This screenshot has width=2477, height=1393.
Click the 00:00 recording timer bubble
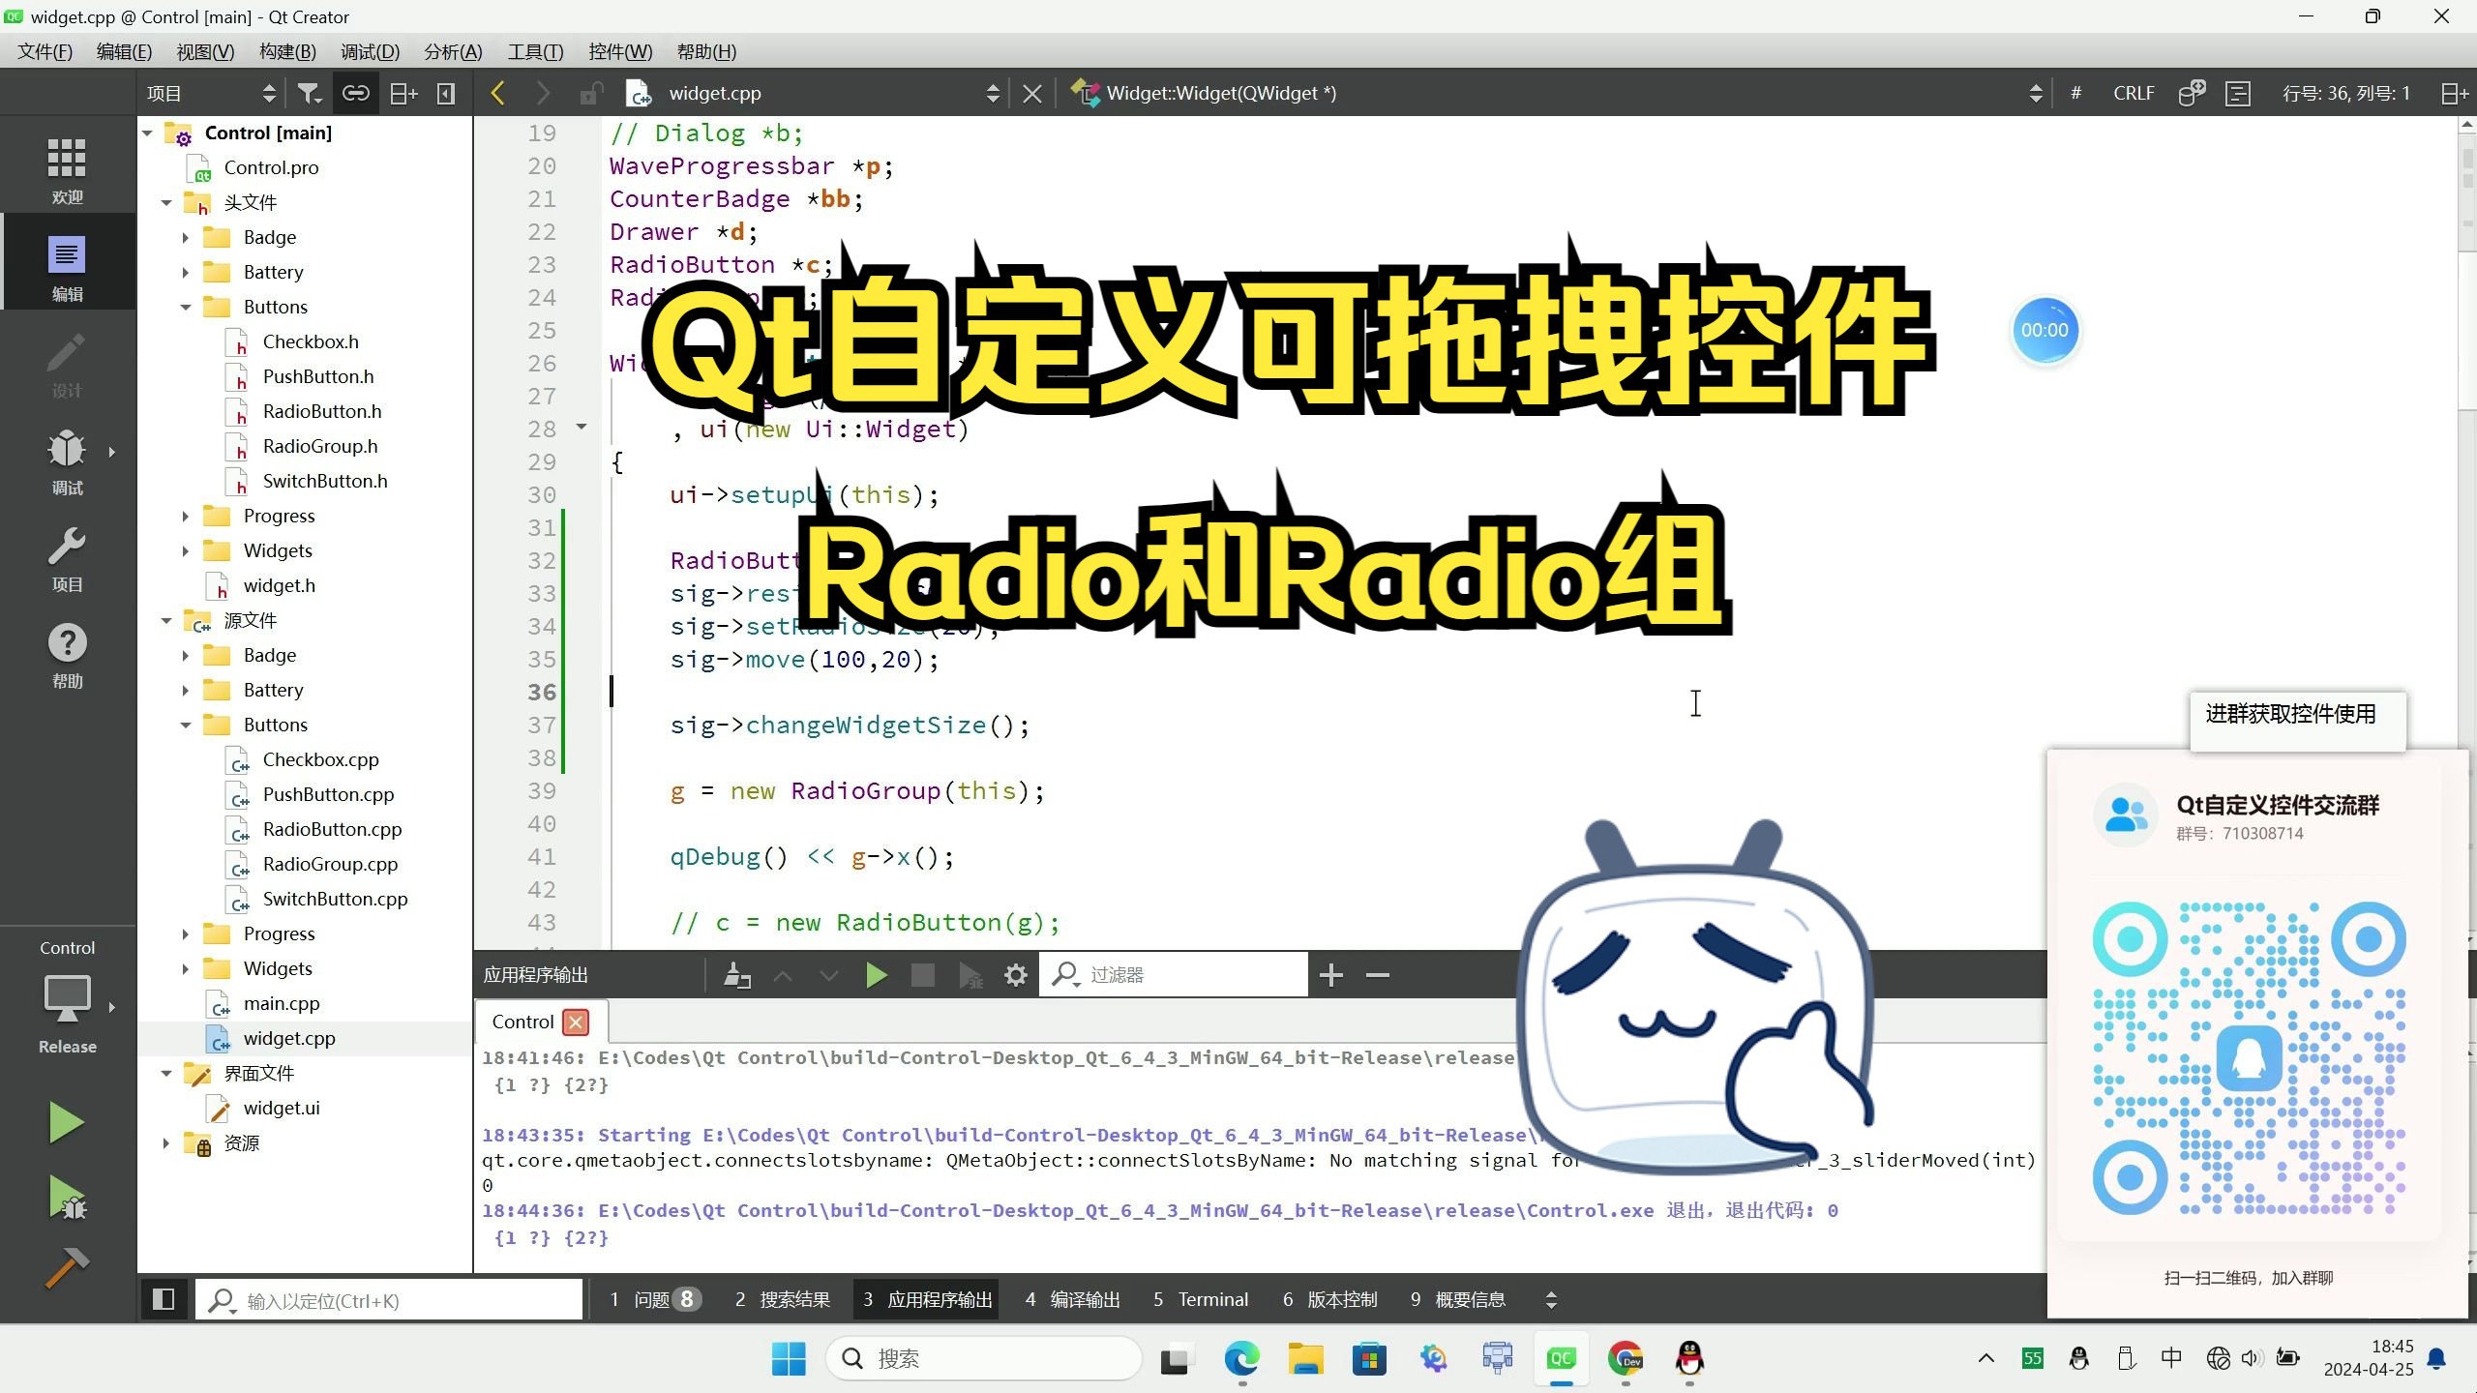[2044, 330]
